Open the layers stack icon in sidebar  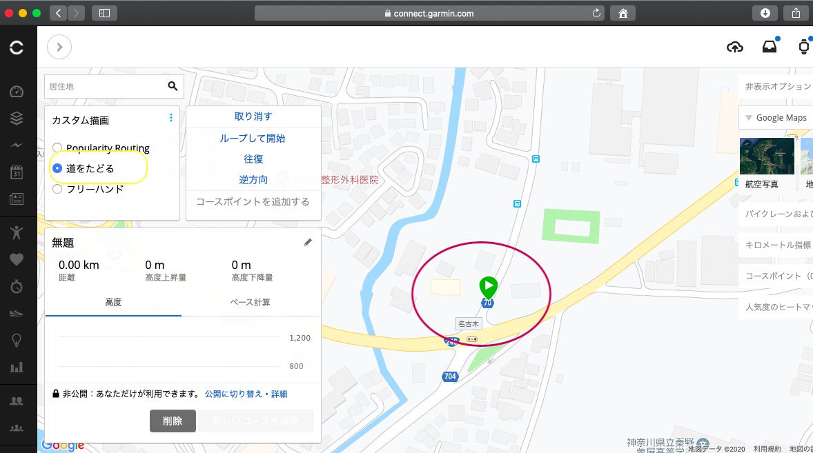(17, 118)
